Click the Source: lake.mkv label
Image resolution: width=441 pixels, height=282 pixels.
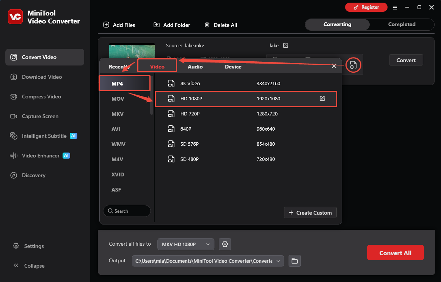coord(185,45)
